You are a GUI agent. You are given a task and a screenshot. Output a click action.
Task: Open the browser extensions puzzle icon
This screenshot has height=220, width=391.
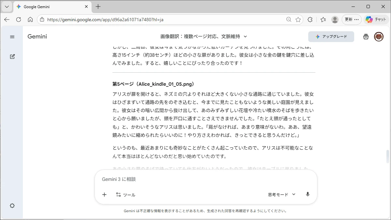coord(310,20)
